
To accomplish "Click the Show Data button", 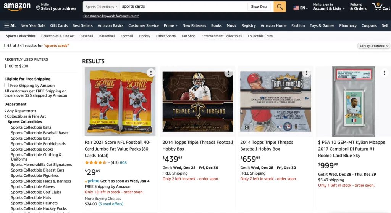I will (259, 7).
